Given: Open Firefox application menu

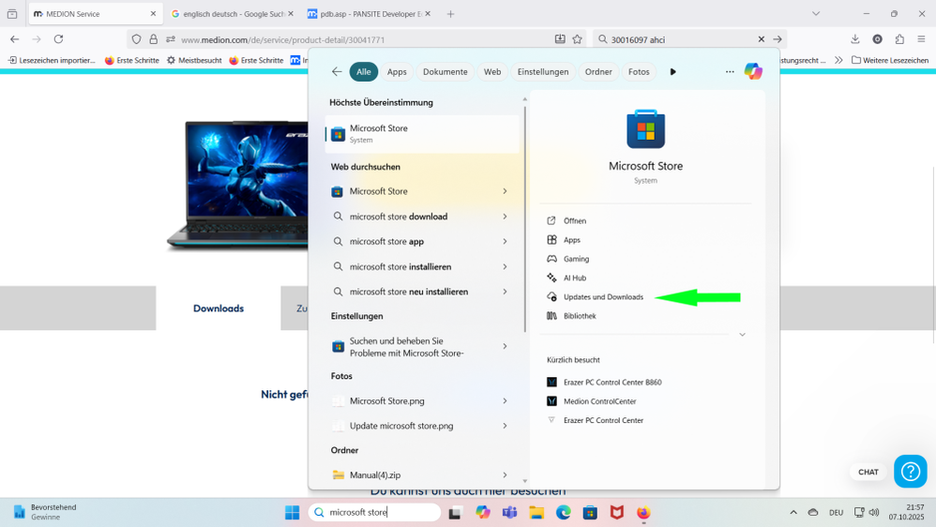Looking at the screenshot, I should 921,39.
